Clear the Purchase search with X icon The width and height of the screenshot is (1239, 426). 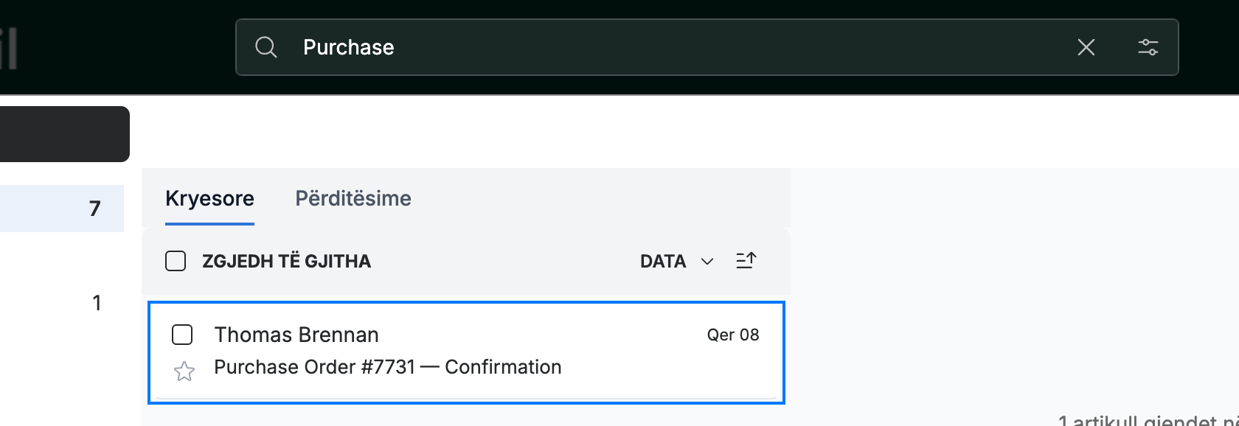click(x=1086, y=47)
